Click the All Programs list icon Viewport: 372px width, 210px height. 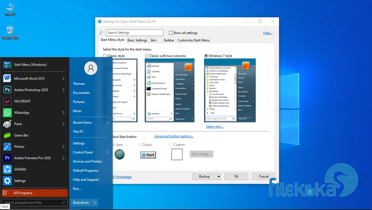point(5,193)
